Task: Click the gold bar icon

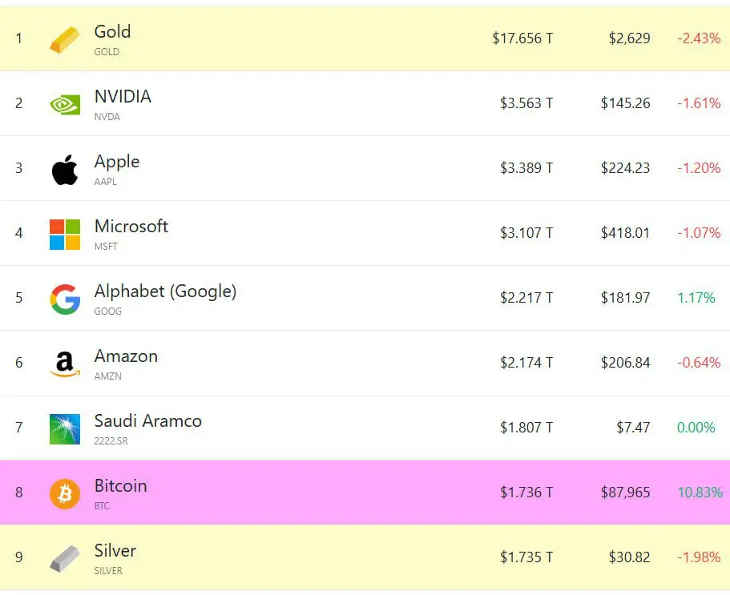Action: (x=65, y=40)
